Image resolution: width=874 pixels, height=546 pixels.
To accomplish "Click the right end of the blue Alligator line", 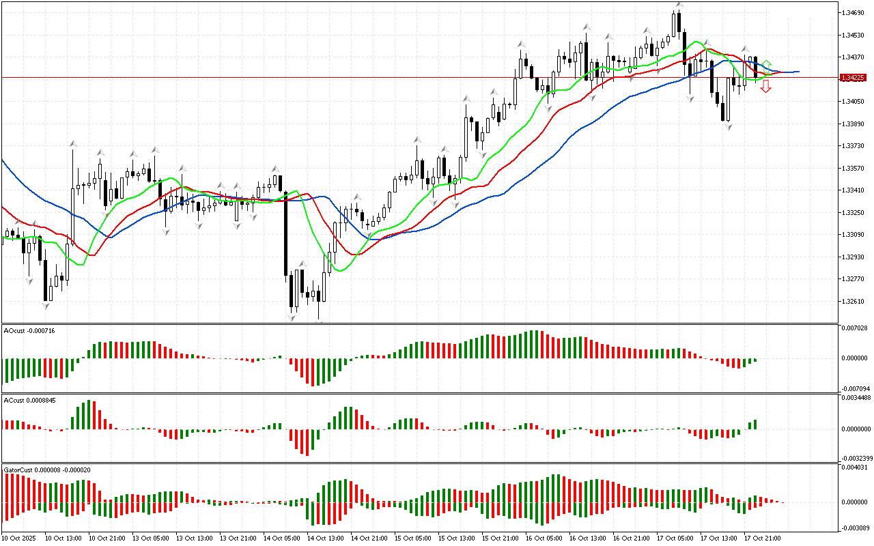I will click(798, 72).
